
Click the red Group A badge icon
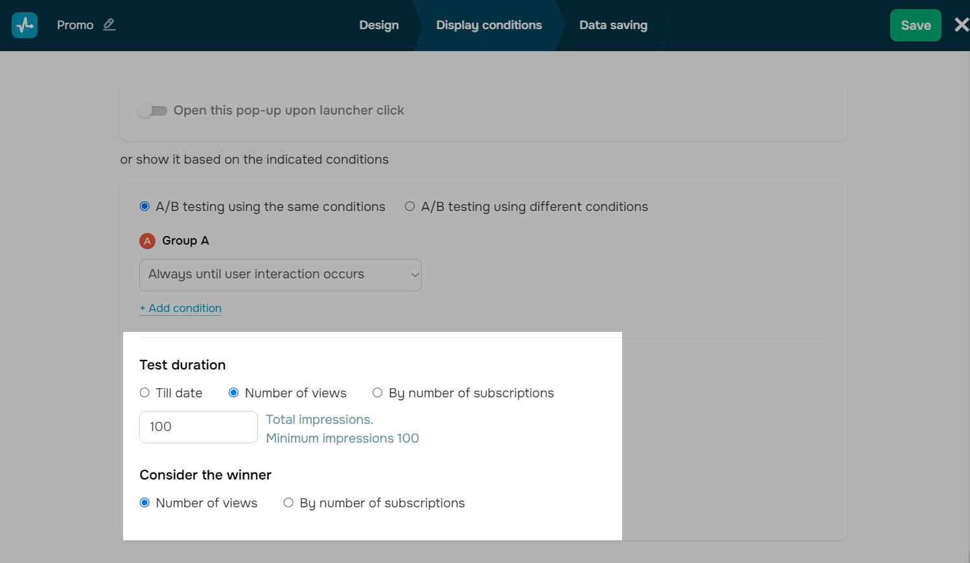147,241
